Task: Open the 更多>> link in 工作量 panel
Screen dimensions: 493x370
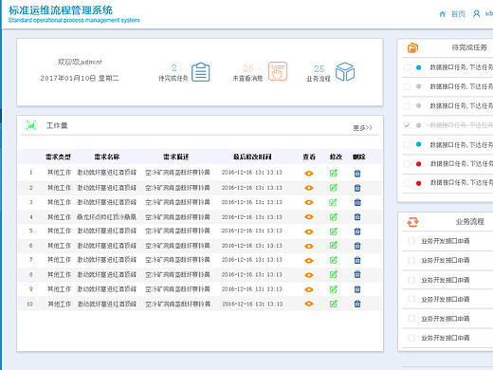Action: click(362, 128)
